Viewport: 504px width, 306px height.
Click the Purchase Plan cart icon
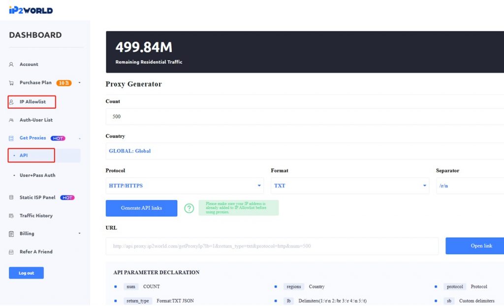click(11, 83)
